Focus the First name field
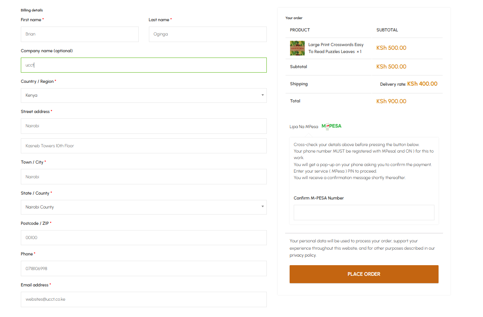Screen dimensions: 483x317 pyautogui.click(x=80, y=34)
